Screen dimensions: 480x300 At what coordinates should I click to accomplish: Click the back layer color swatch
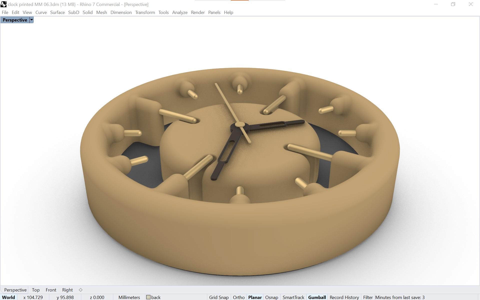(149, 297)
